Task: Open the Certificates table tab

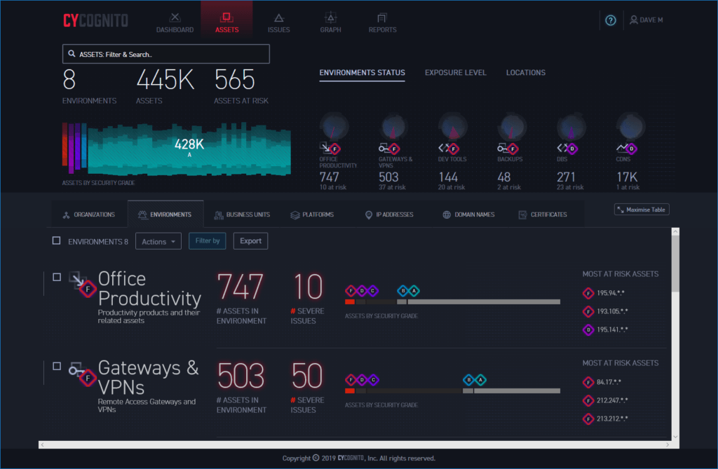Action: coord(543,215)
